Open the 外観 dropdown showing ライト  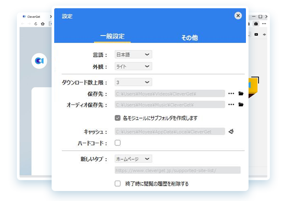133,66
